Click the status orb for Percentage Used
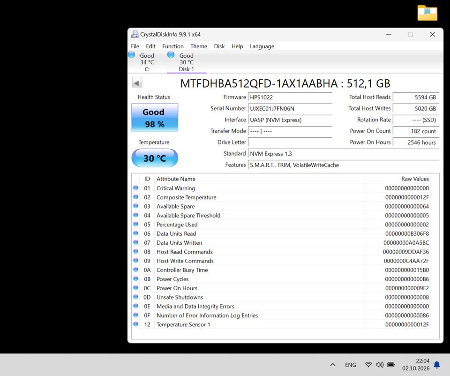This screenshot has width=450, height=376. click(136, 225)
